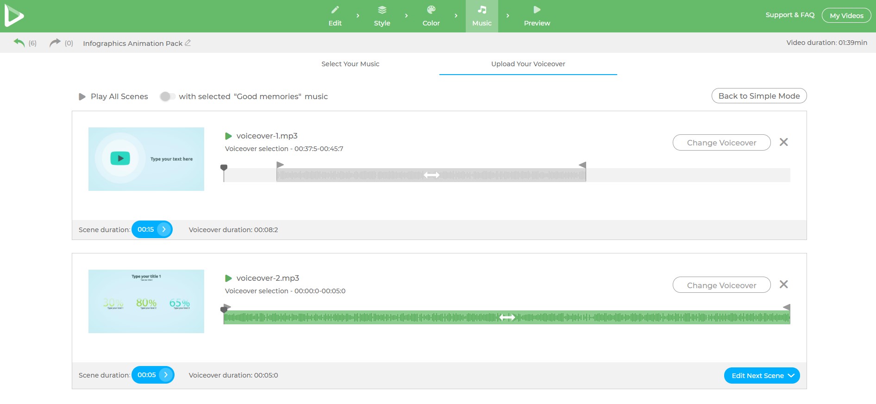Open the Color palette step

[431, 16]
